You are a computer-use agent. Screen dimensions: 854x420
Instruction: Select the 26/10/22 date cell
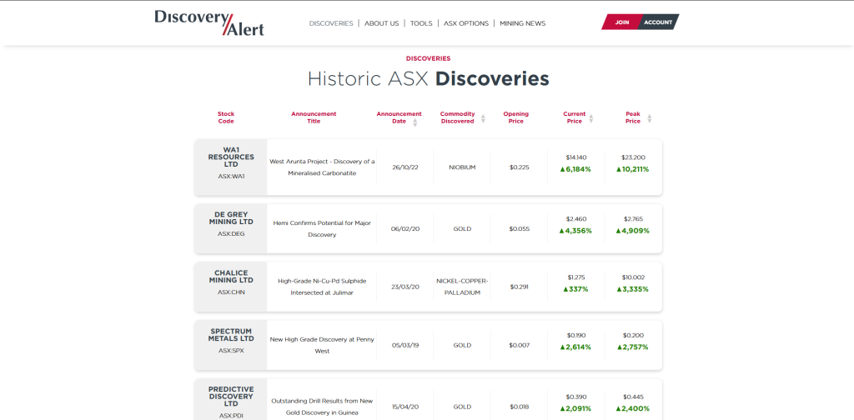click(405, 167)
